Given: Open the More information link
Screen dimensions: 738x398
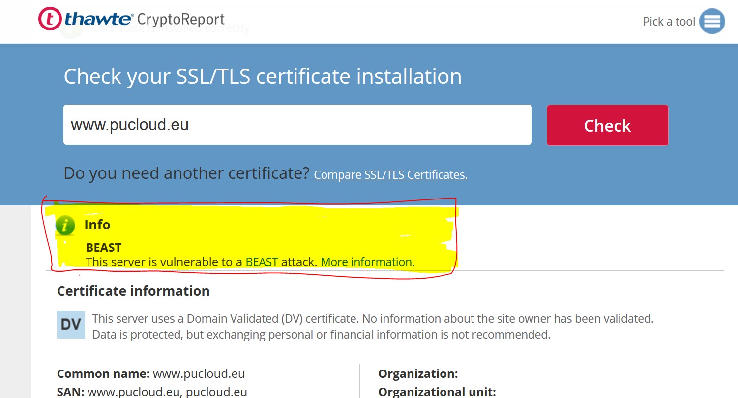Looking at the screenshot, I should (367, 262).
